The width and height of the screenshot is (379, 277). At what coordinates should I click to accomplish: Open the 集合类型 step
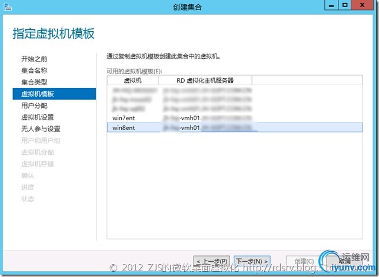34,82
